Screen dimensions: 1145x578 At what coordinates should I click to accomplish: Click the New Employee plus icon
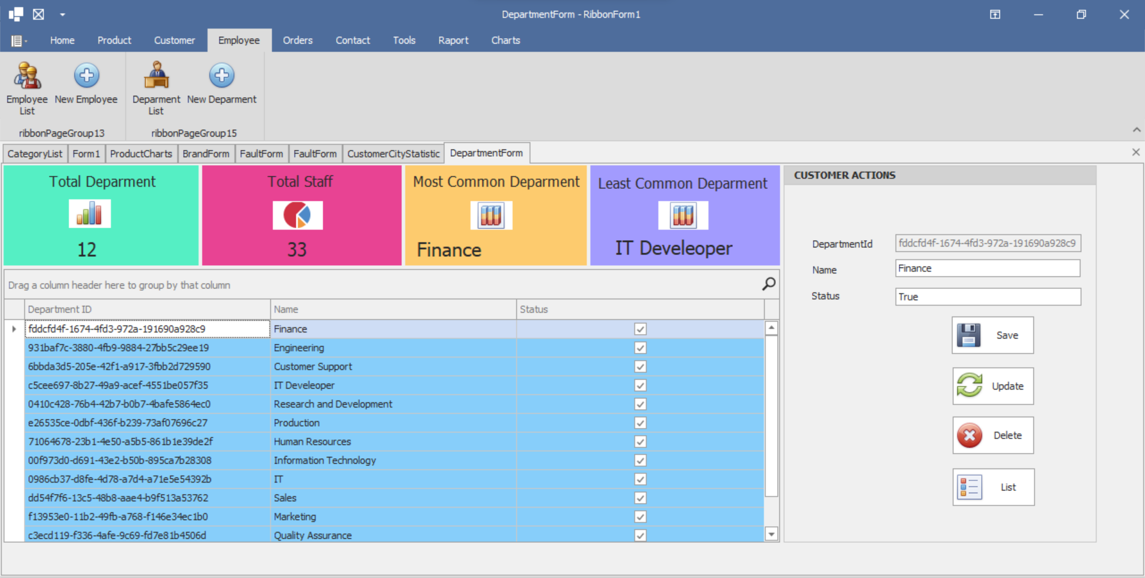[86, 76]
